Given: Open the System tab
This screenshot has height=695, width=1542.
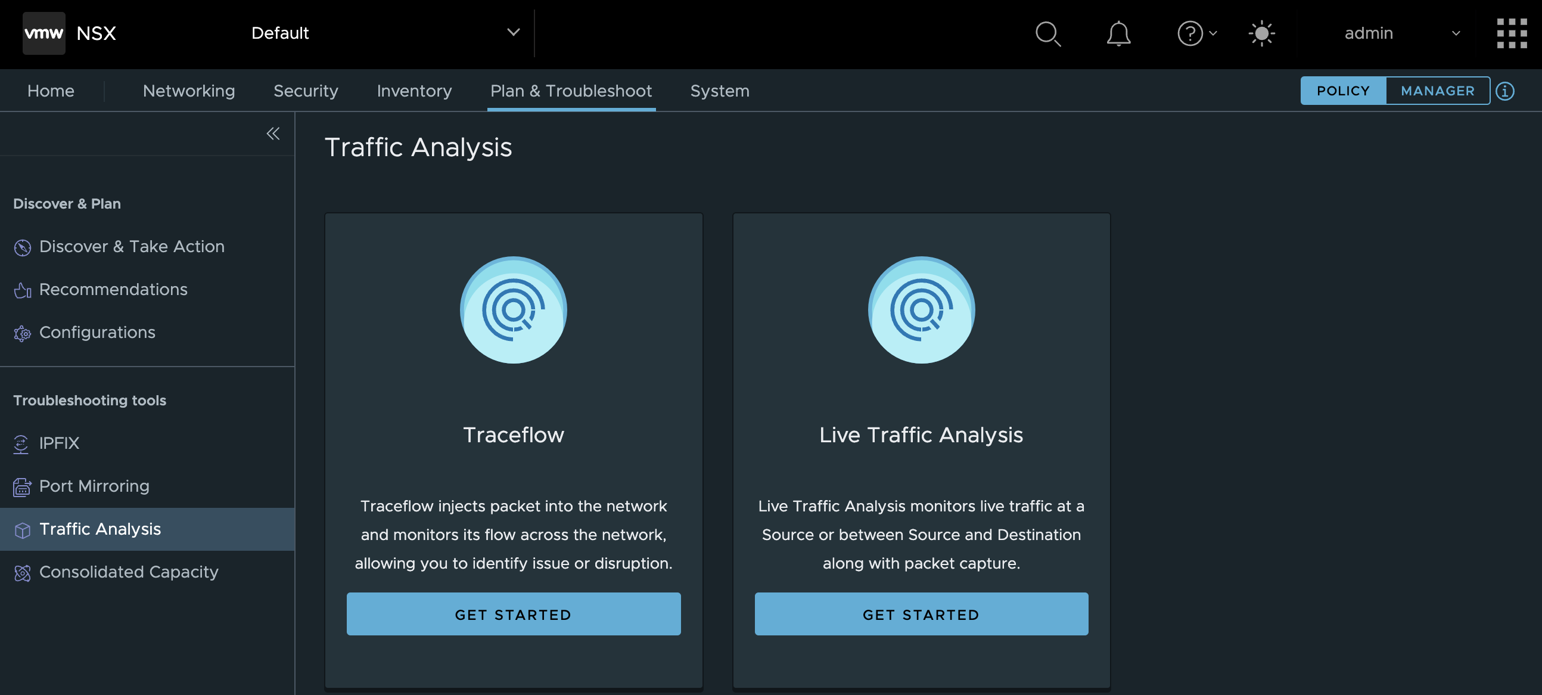Looking at the screenshot, I should pos(719,91).
